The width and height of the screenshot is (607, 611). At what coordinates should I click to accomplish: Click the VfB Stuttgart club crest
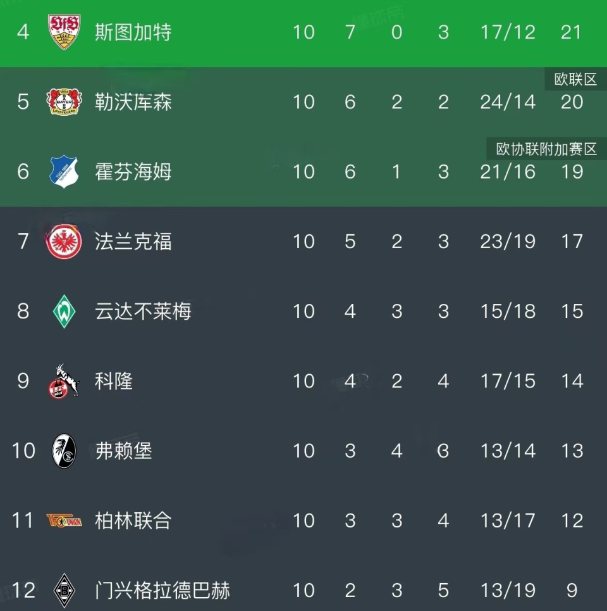click(x=64, y=32)
